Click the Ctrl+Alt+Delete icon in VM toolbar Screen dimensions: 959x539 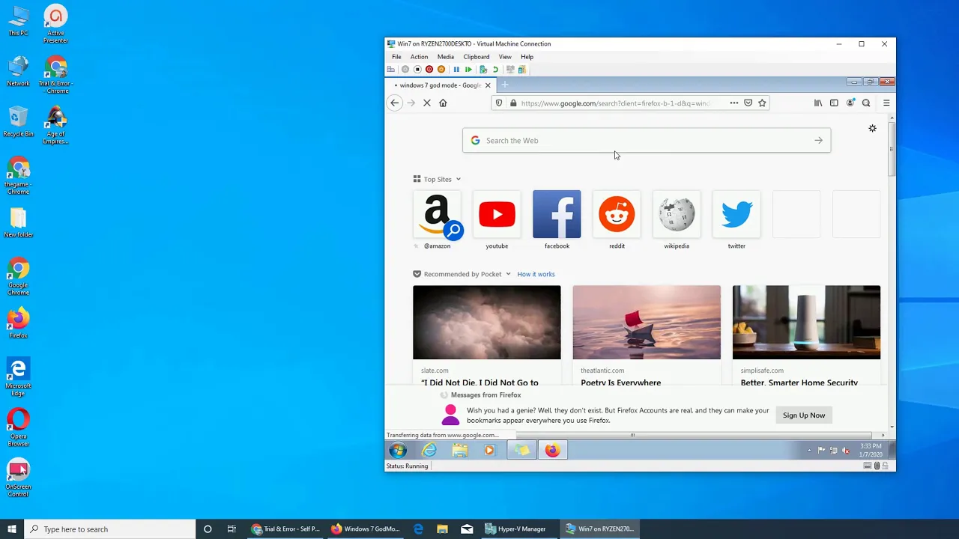pos(391,70)
